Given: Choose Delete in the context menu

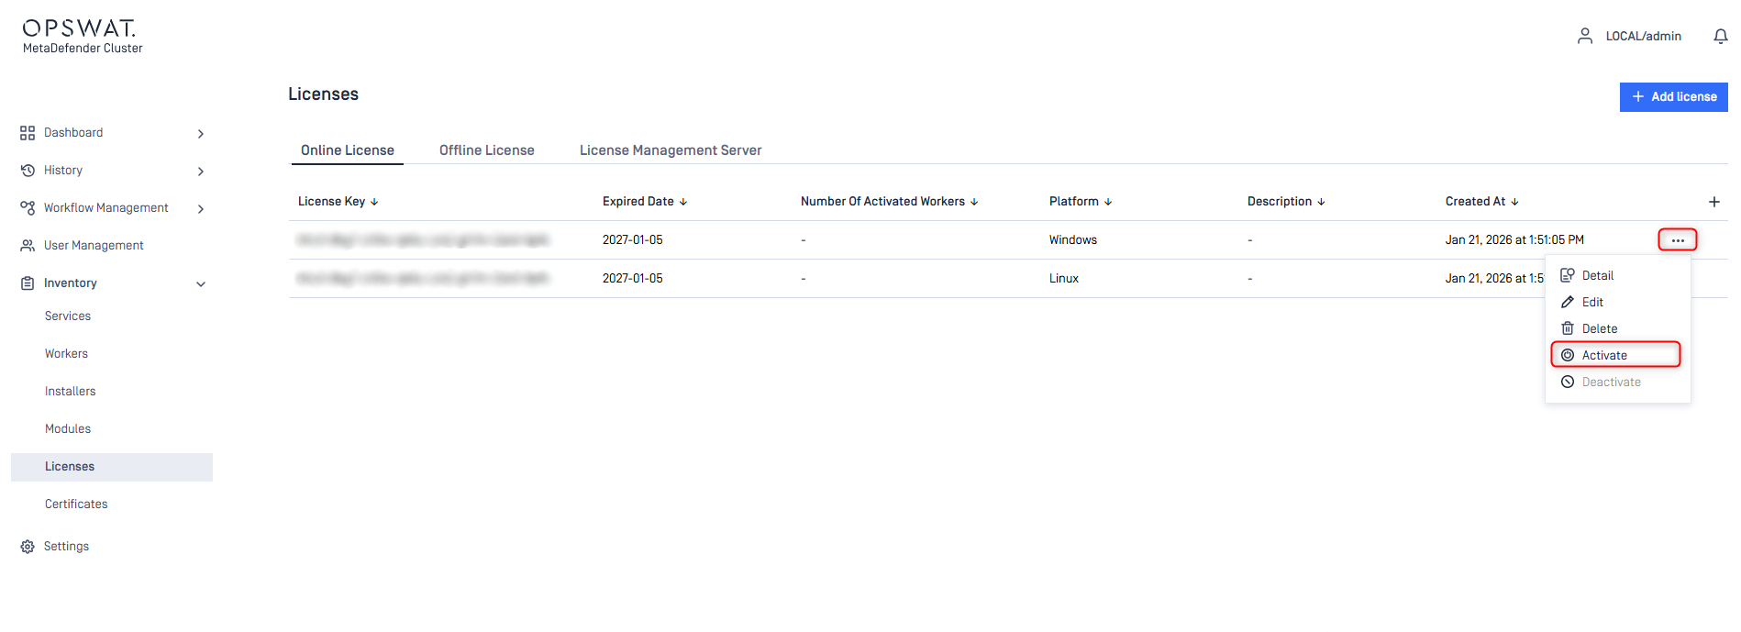Looking at the screenshot, I should [1599, 328].
